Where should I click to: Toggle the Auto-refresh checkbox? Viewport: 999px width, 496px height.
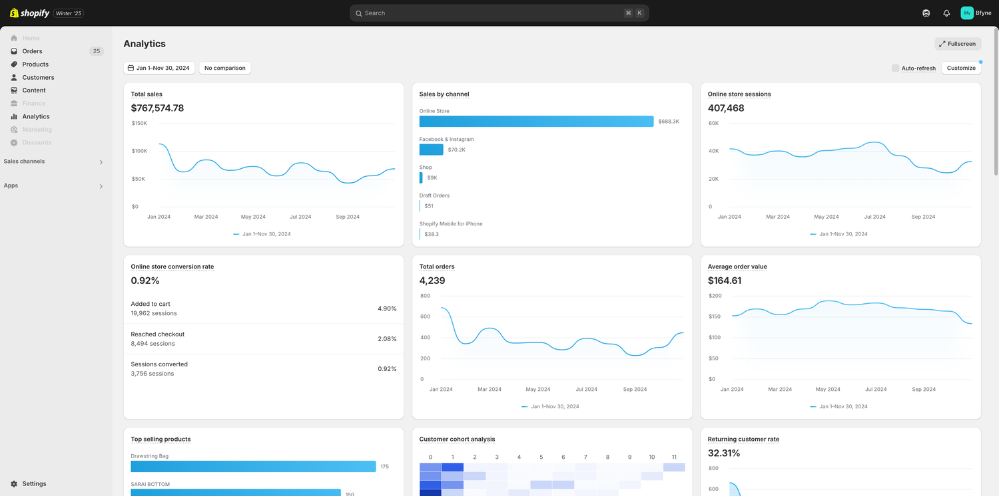[x=895, y=68]
